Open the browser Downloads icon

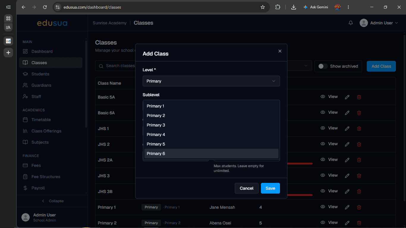[294, 7]
